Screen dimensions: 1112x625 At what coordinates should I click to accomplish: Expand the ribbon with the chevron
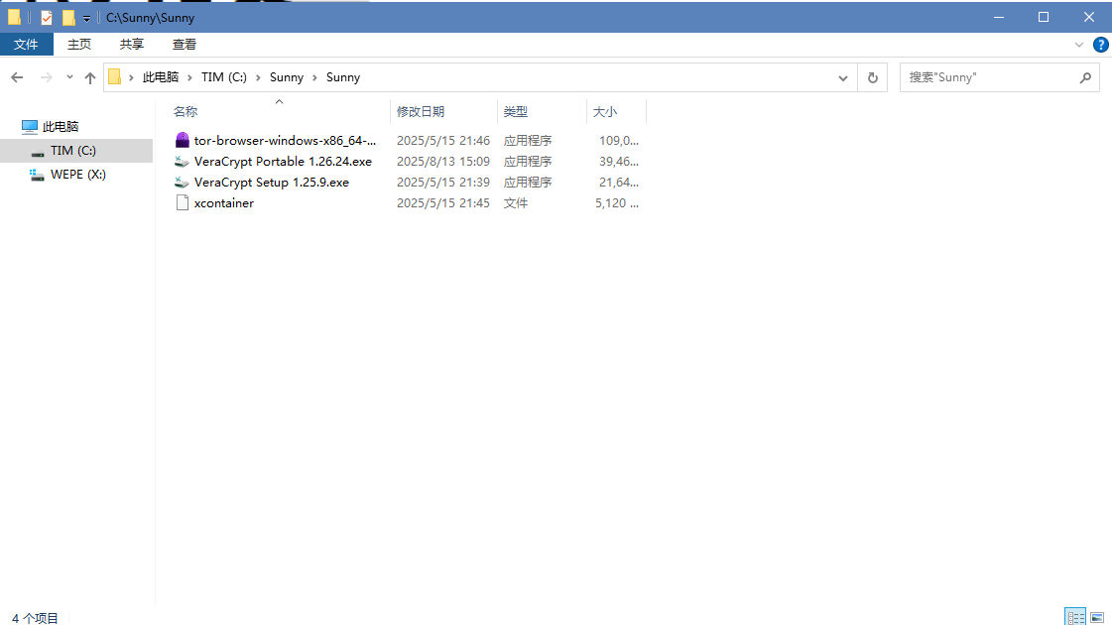point(1078,45)
